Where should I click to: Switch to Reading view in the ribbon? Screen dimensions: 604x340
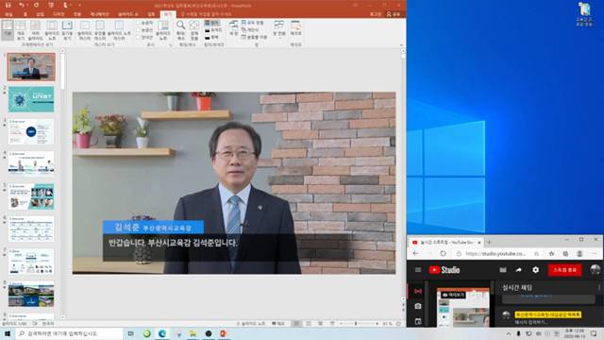[67, 30]
